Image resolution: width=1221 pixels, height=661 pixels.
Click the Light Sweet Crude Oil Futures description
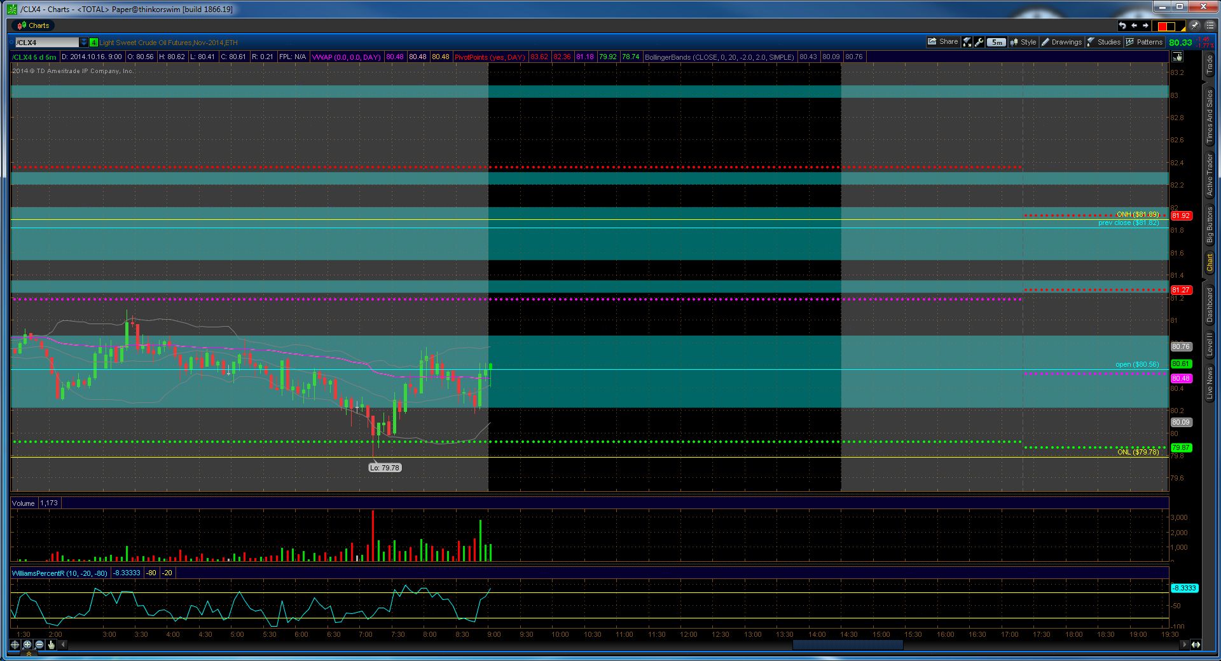(x=169, y=43)
